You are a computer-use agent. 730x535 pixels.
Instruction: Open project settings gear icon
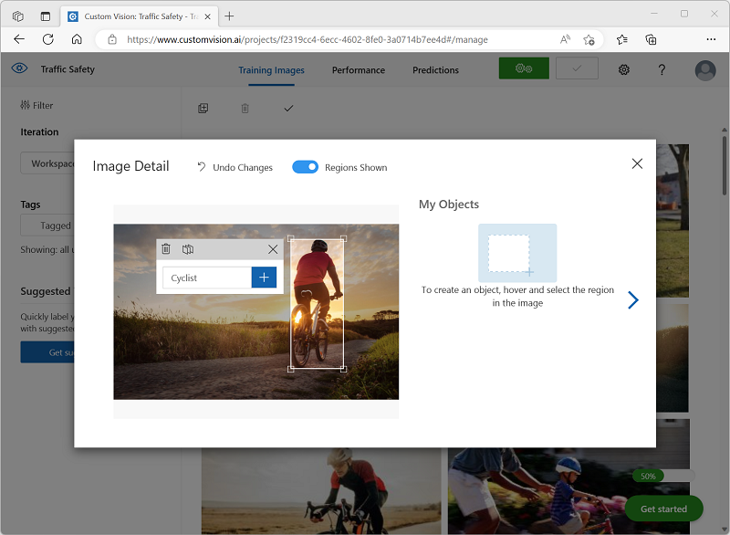(x=624, y=70)
